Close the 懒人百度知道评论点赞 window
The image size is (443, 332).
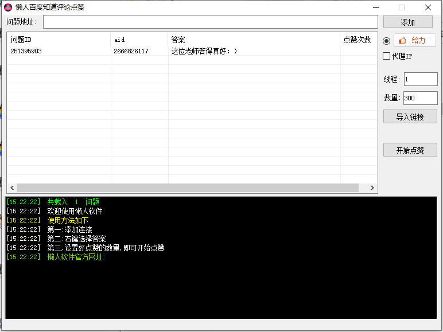coord(428,7)
